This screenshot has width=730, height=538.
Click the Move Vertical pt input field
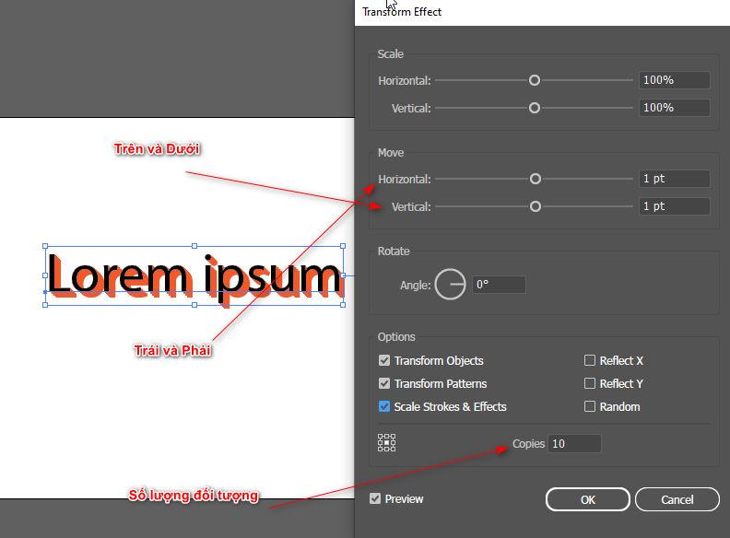tap(674, 207)
